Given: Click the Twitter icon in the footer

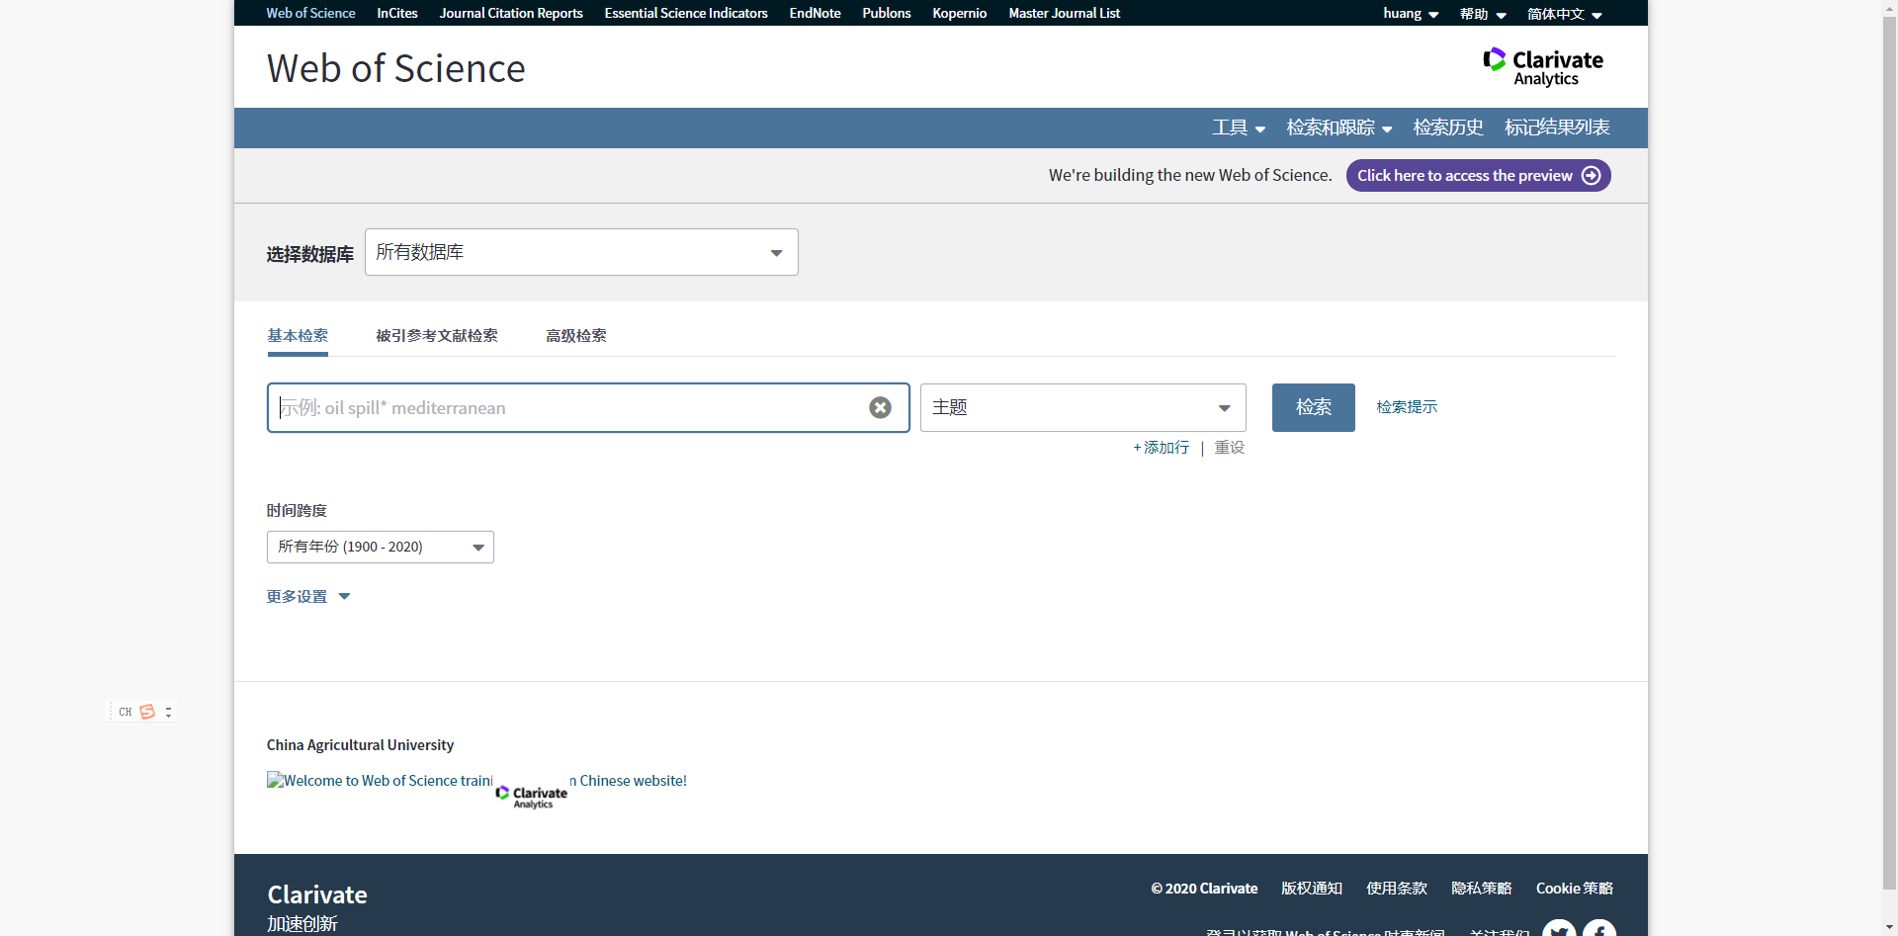Looking at the screenshot, I should [1559, 929].
